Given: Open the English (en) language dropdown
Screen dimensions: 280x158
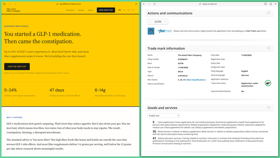Looking at the screenshot, I should click(x=164, y=116).
